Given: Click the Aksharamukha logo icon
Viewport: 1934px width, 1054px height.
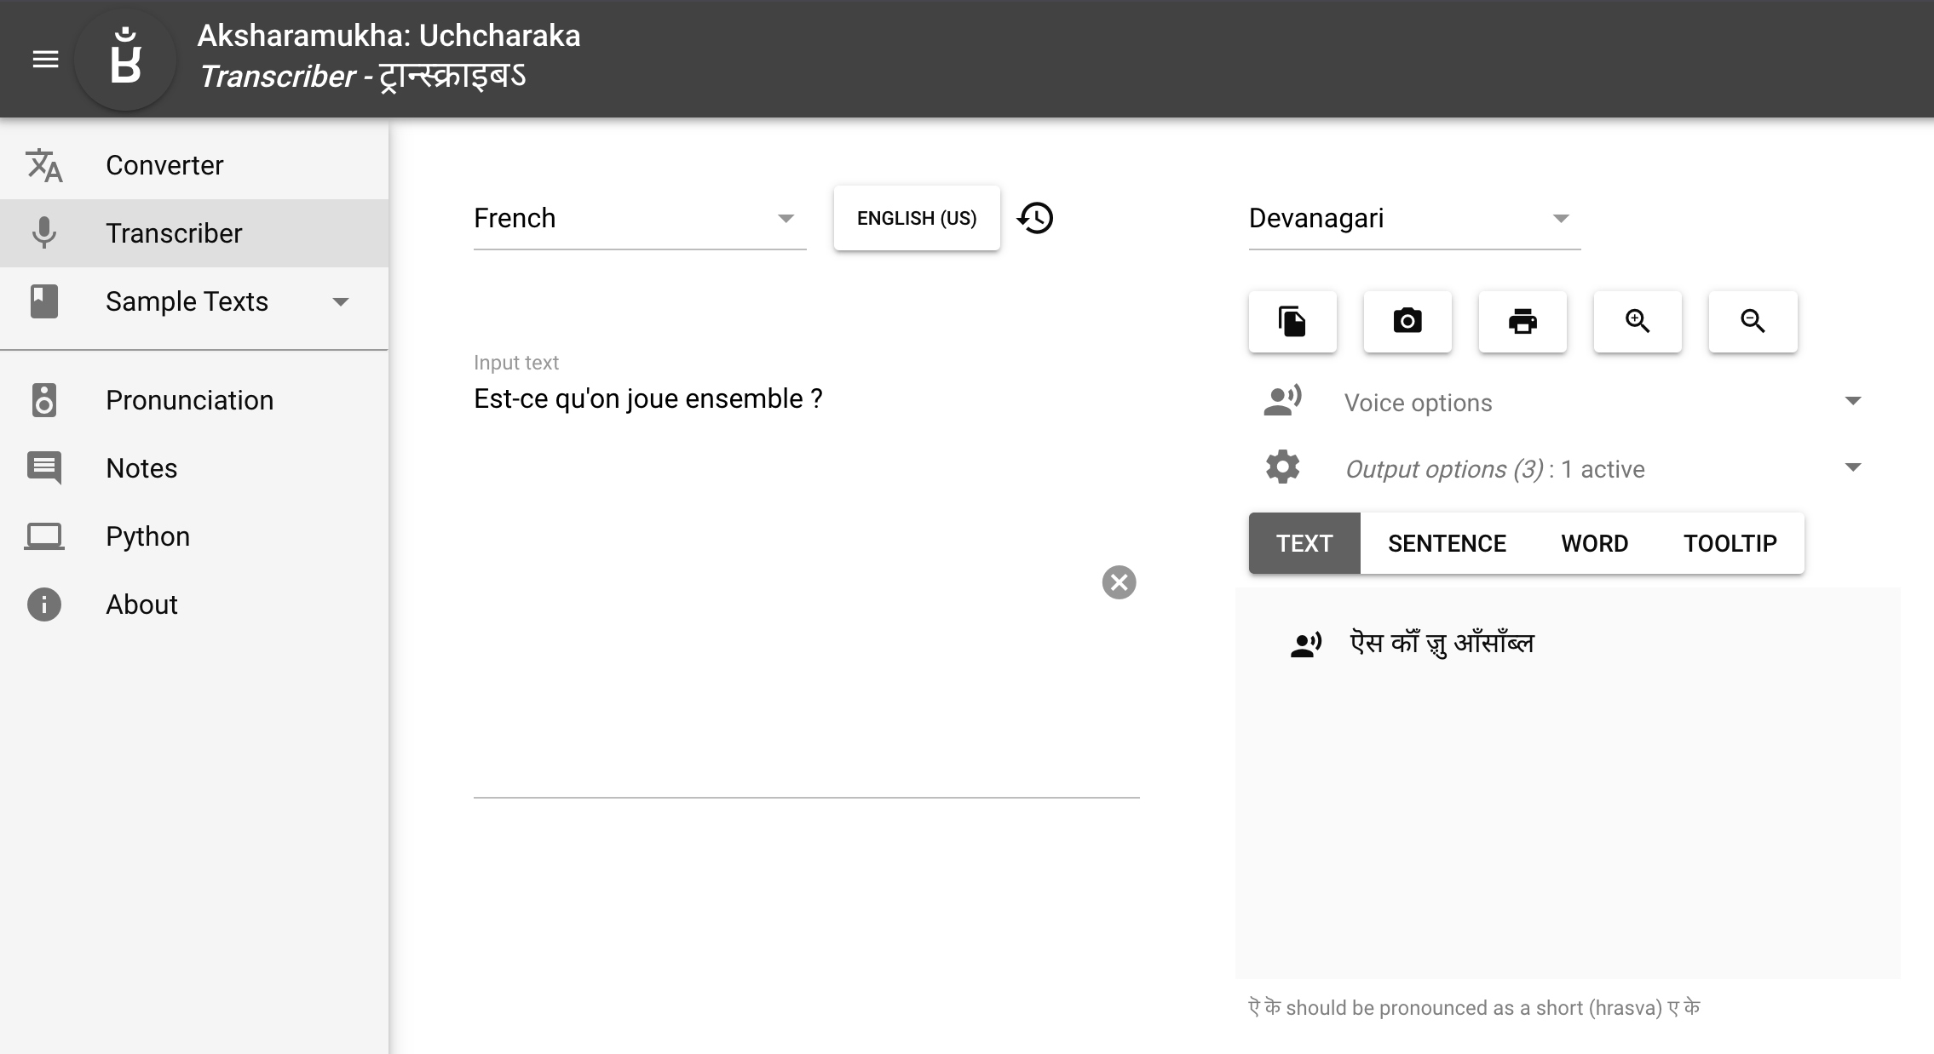Looking at the screenshot, I should pyautogui.click(x=125, y=59).
